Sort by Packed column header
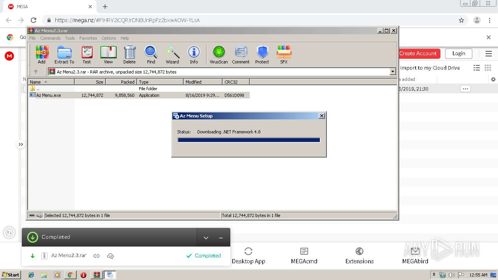Viewport: 498px width, 280px height. [121, 82]
